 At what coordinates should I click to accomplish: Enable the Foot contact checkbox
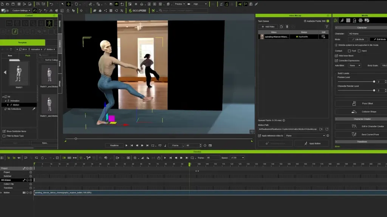pyautogui.click(x=349, y=51)
